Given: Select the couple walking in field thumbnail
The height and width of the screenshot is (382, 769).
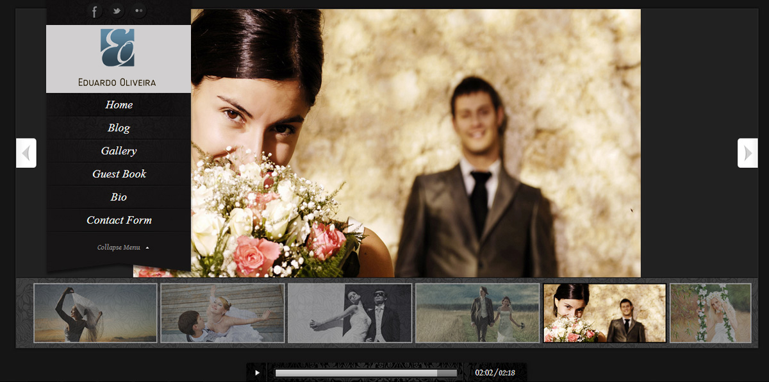Looking at the screenshot, I should pos(477,313).
